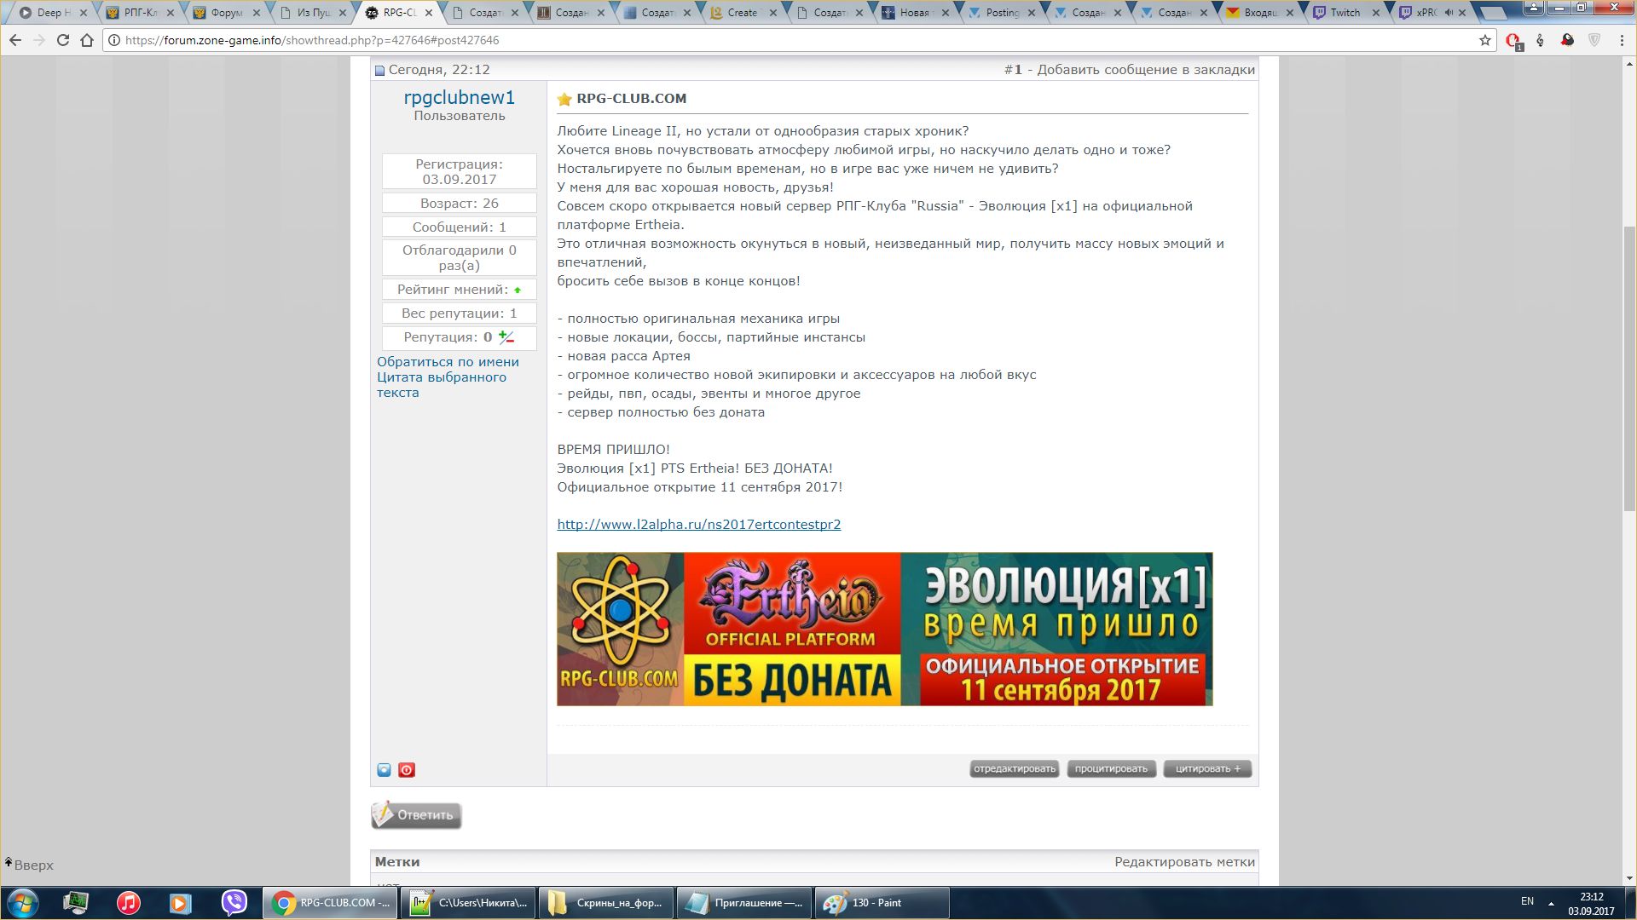
Task: Click the page vertical scrollbar thumb
Action: click(x=1629, y=368)
